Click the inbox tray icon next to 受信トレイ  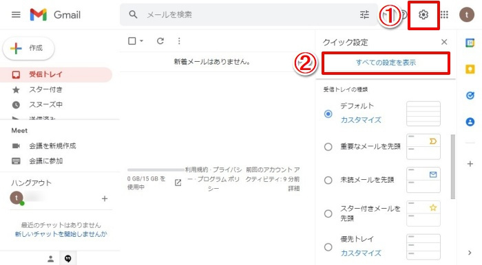[16, 74]
